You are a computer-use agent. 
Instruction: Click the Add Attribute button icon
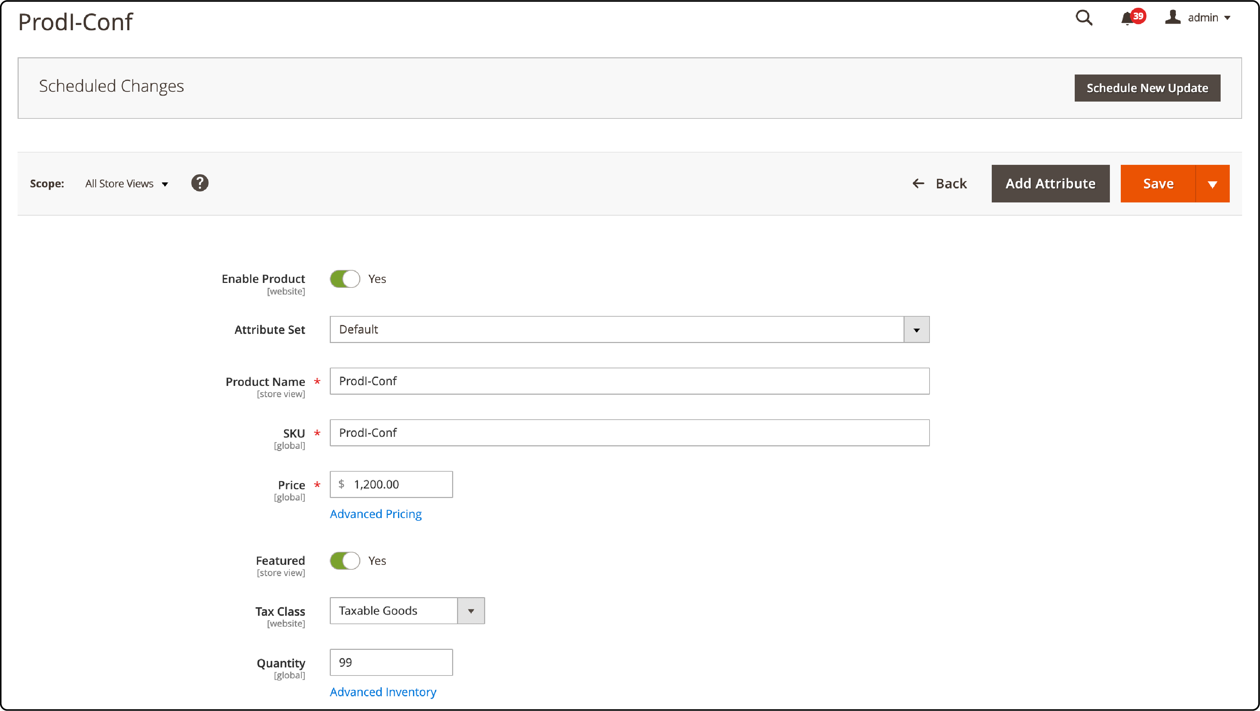coord(1050,183)
